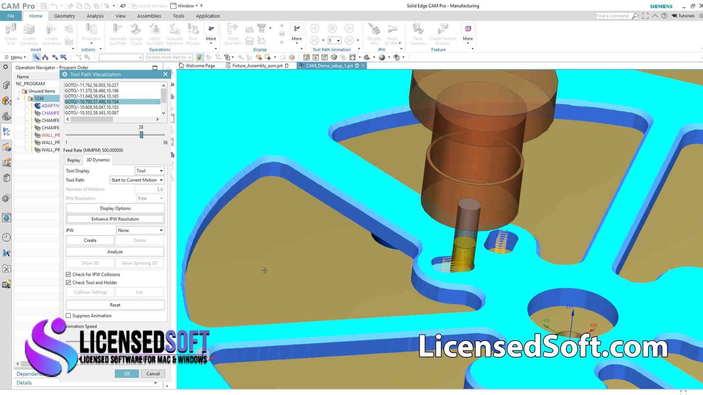
Task: Open Tutorials link in the ribbon bar
Action: tap(684, 16)
